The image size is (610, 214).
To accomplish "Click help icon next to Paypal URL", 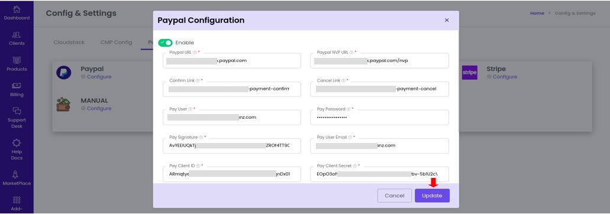I will point(195,52).
